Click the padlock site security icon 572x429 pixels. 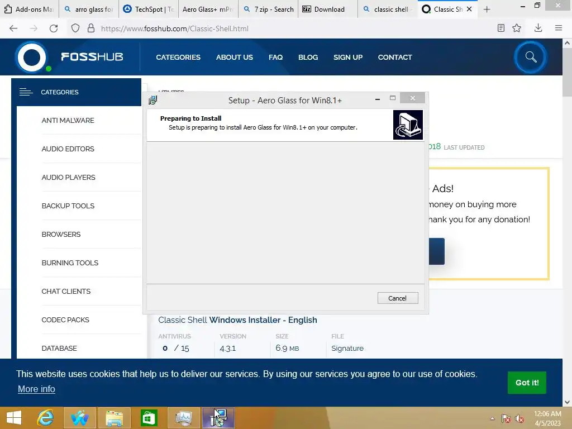point(91,28)
